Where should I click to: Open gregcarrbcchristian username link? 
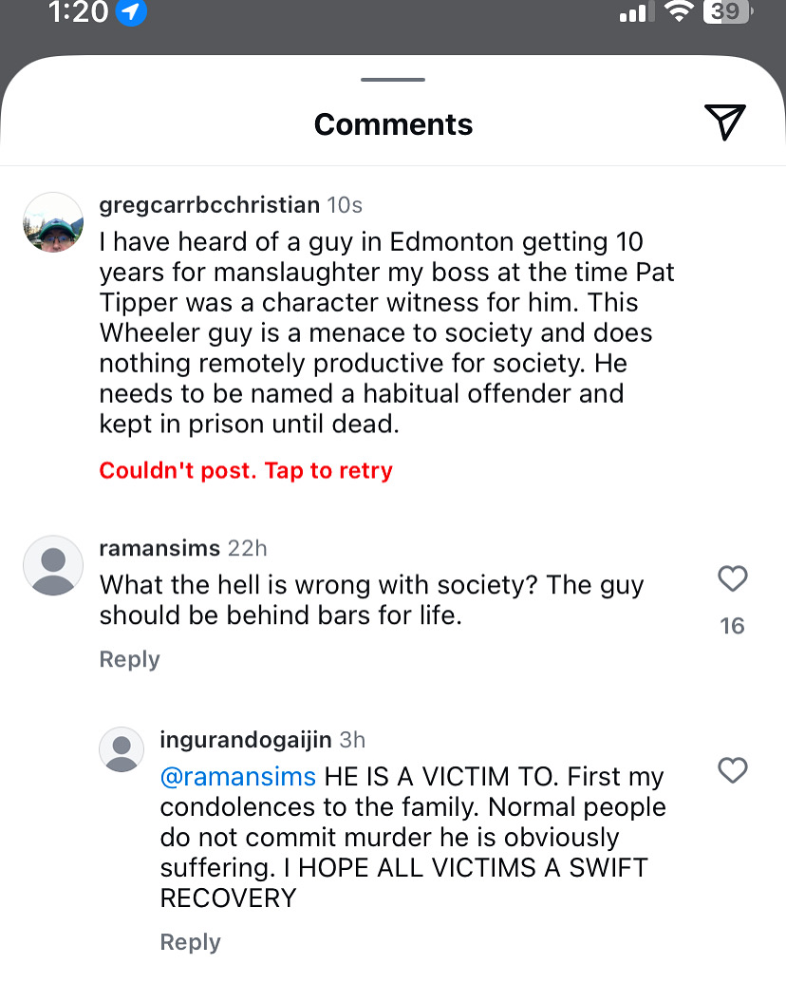pyautogui.click(x=210, y=205)
